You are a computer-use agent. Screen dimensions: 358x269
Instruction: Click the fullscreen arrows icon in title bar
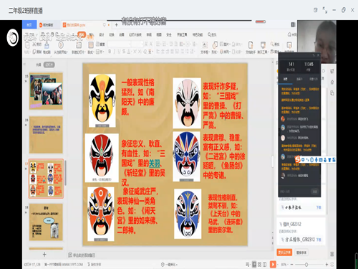tap(325, 10)
